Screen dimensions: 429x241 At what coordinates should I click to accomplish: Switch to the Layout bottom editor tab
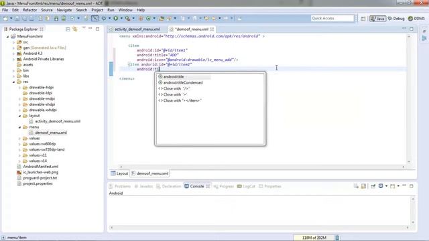coord(119,173)
